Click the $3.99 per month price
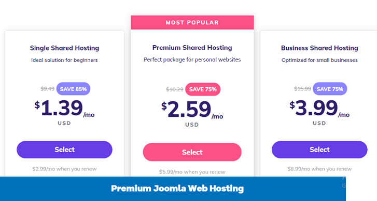This screenshot has width=377, height=201. tap(319, 109)
